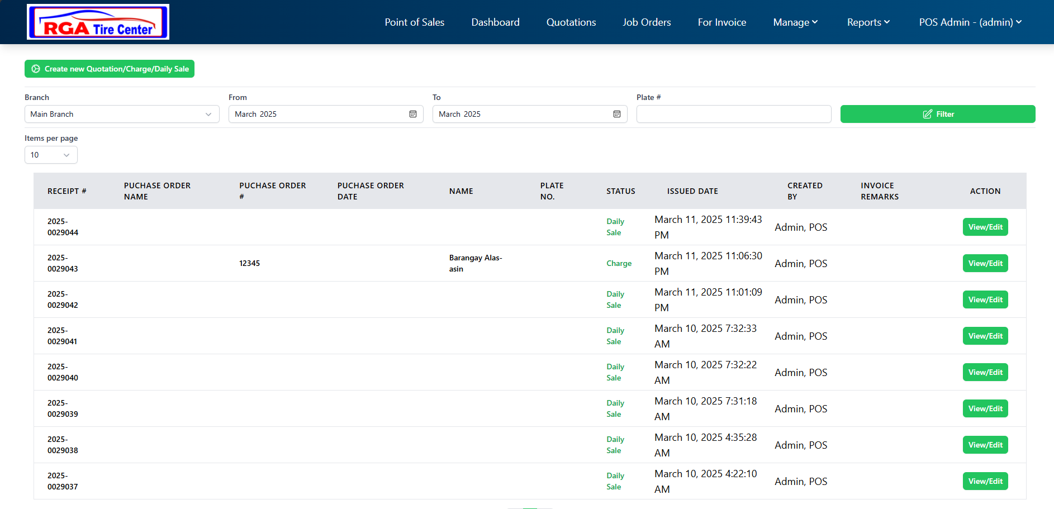The width and height of the screenshot is (1054, 509).
Task: View/Edit receipt 2025-0029037
Action: pyautogui.click(x=985, y=481)
